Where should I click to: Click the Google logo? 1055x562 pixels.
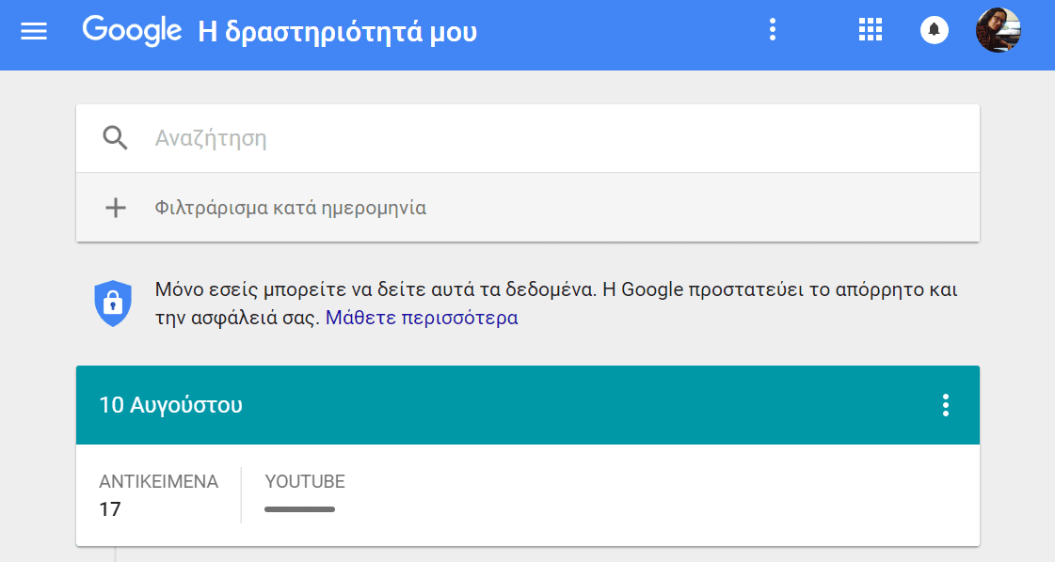[x=132, y=31]
